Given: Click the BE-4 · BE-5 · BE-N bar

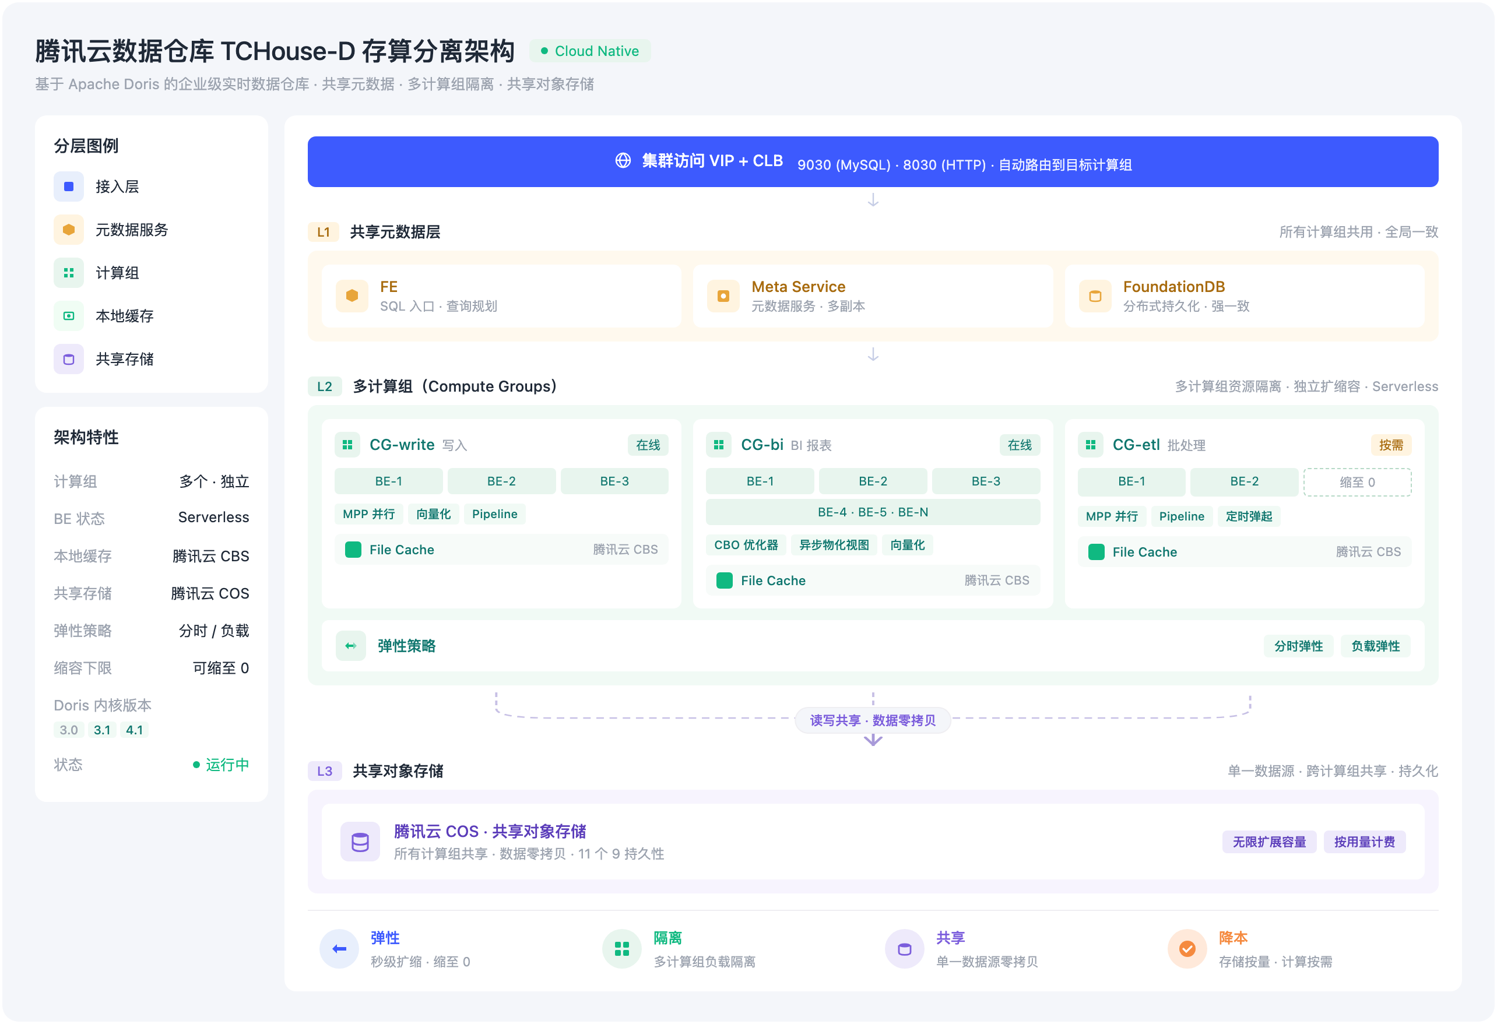Looking at the screenshot, I should (873, 513).
